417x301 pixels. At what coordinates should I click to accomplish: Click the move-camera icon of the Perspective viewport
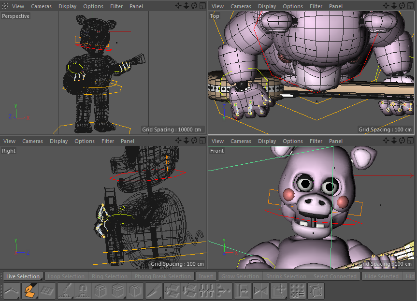tap(178, 6)
